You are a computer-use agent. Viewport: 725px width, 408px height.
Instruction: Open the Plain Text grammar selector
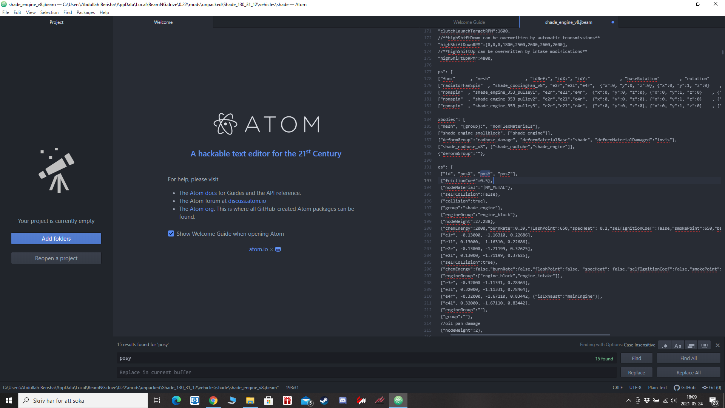pos(657,388)
